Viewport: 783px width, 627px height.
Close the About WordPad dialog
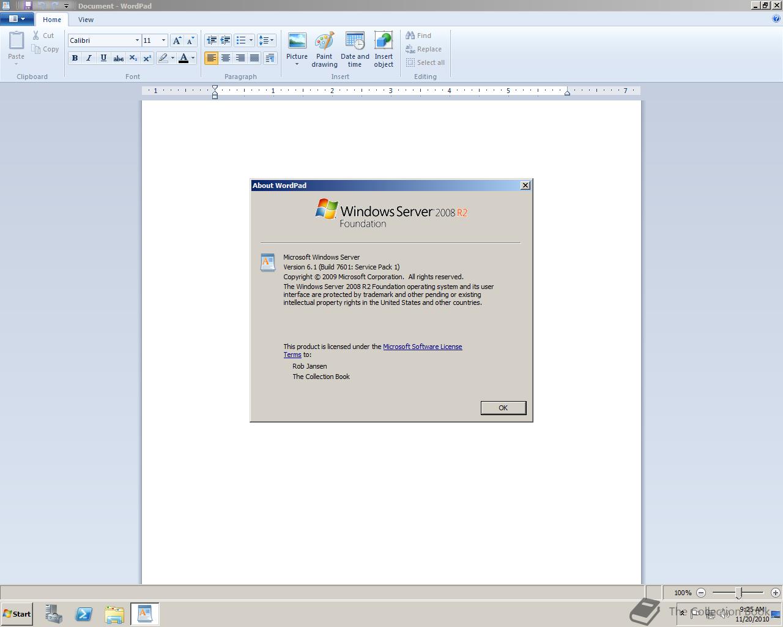525,186
